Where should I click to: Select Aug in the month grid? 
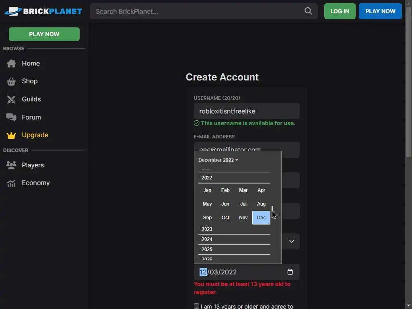261,204
